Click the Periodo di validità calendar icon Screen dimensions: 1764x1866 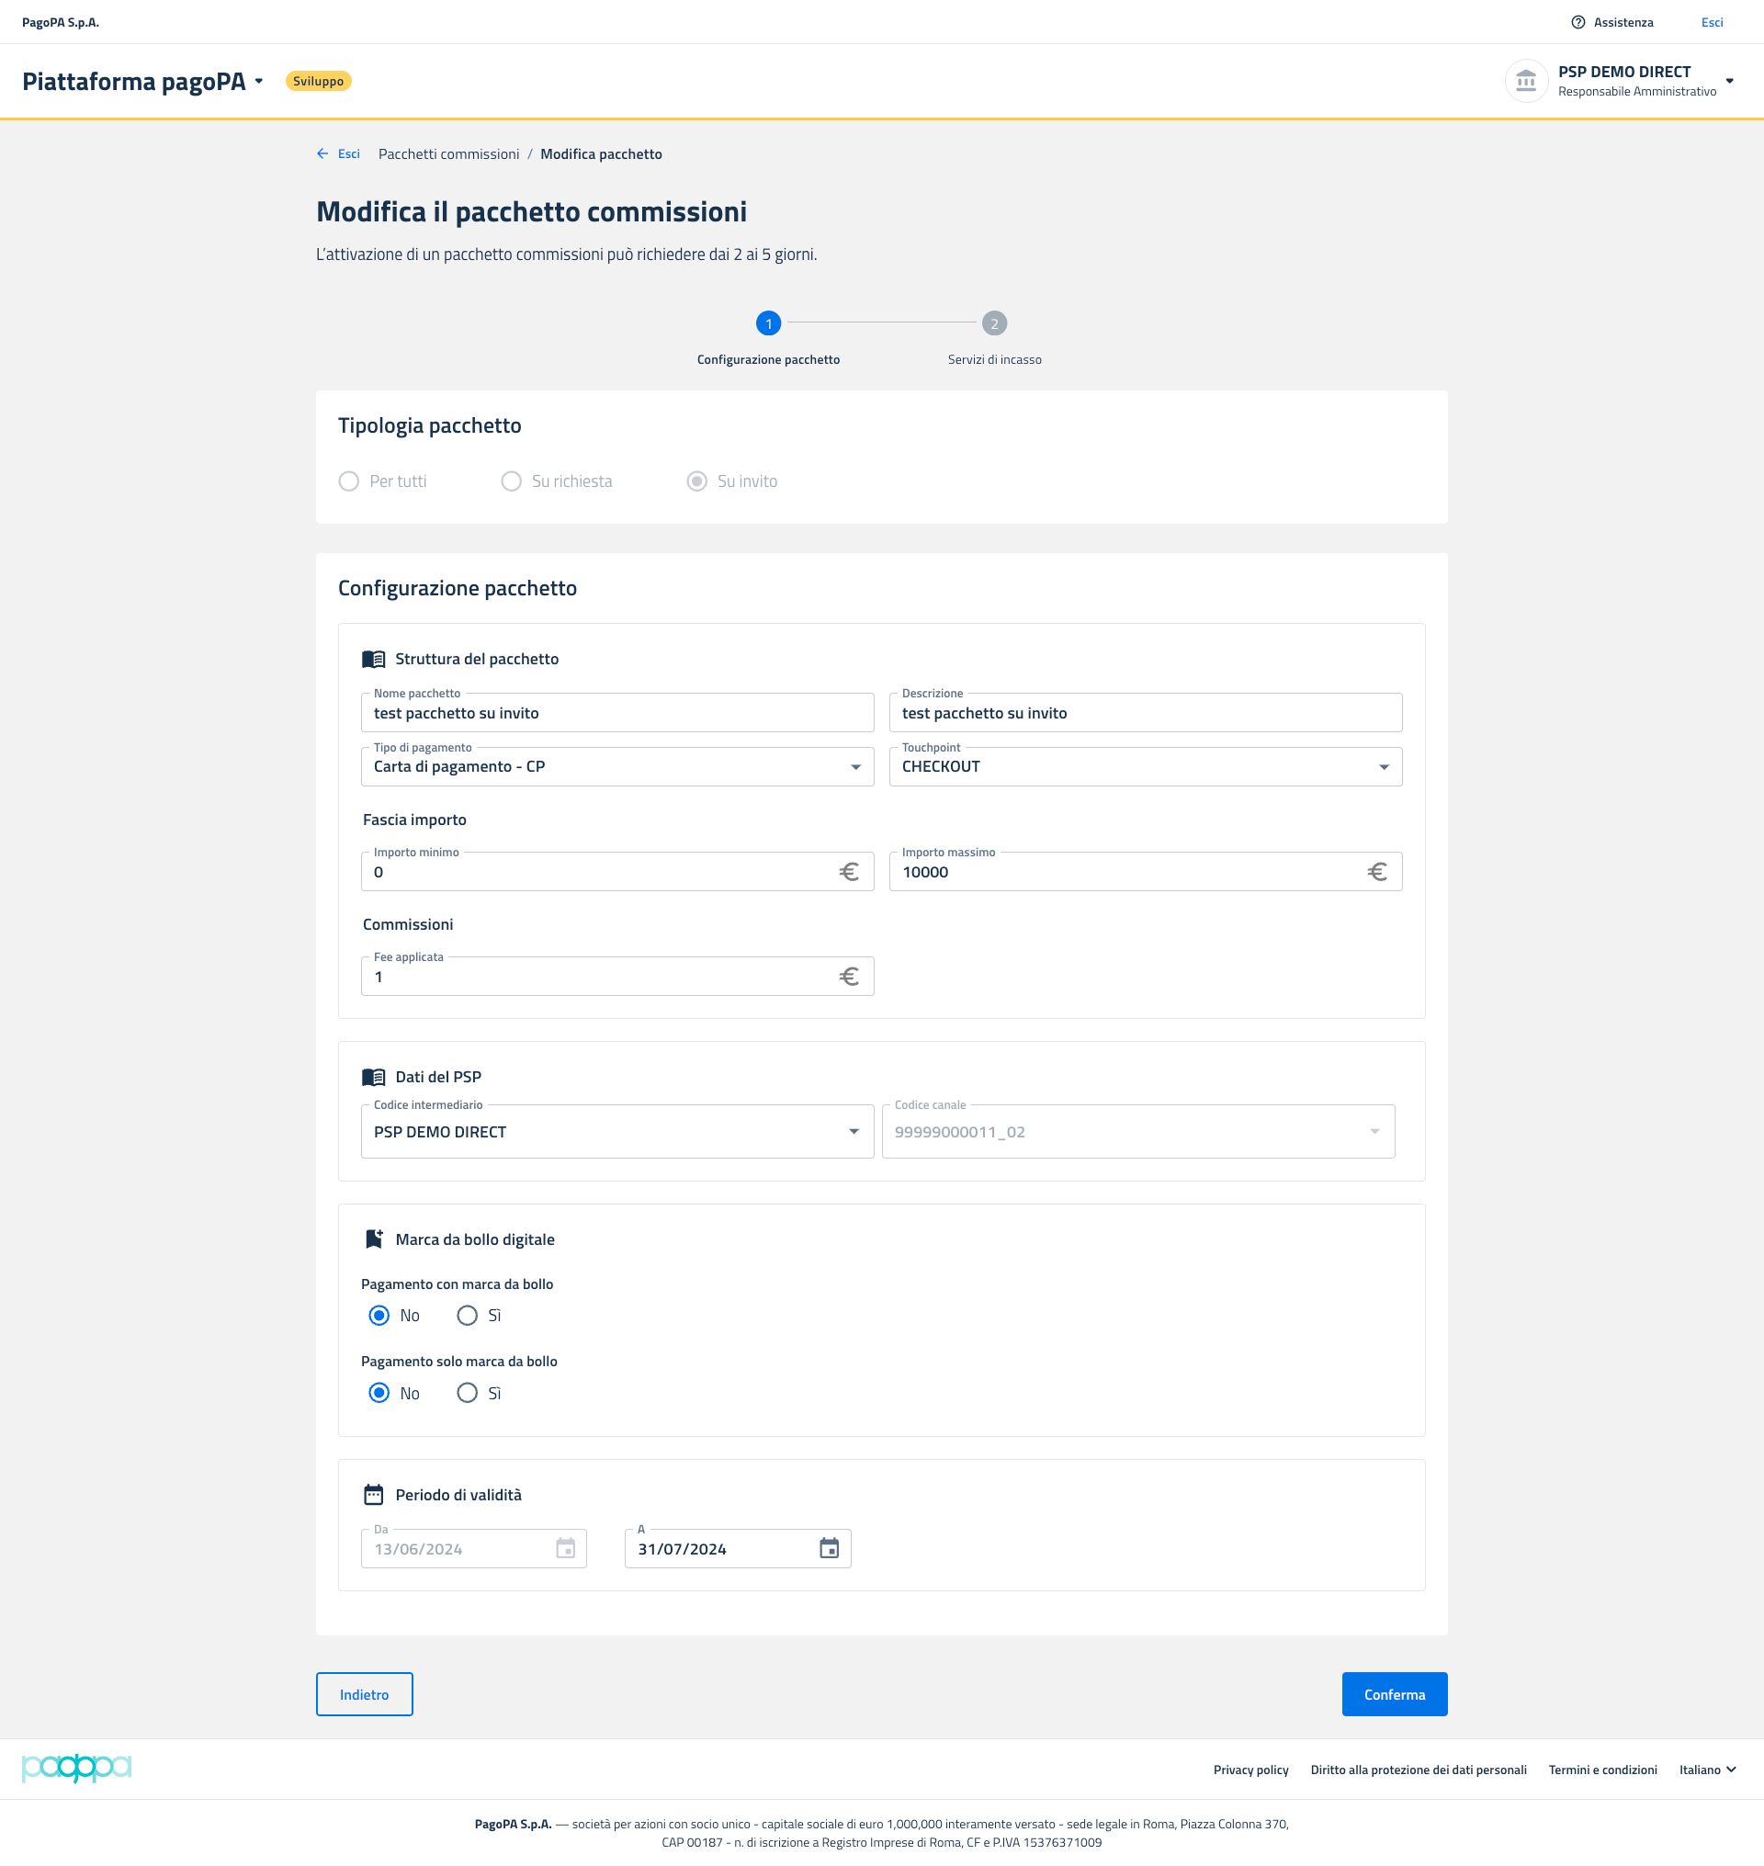373,1495
